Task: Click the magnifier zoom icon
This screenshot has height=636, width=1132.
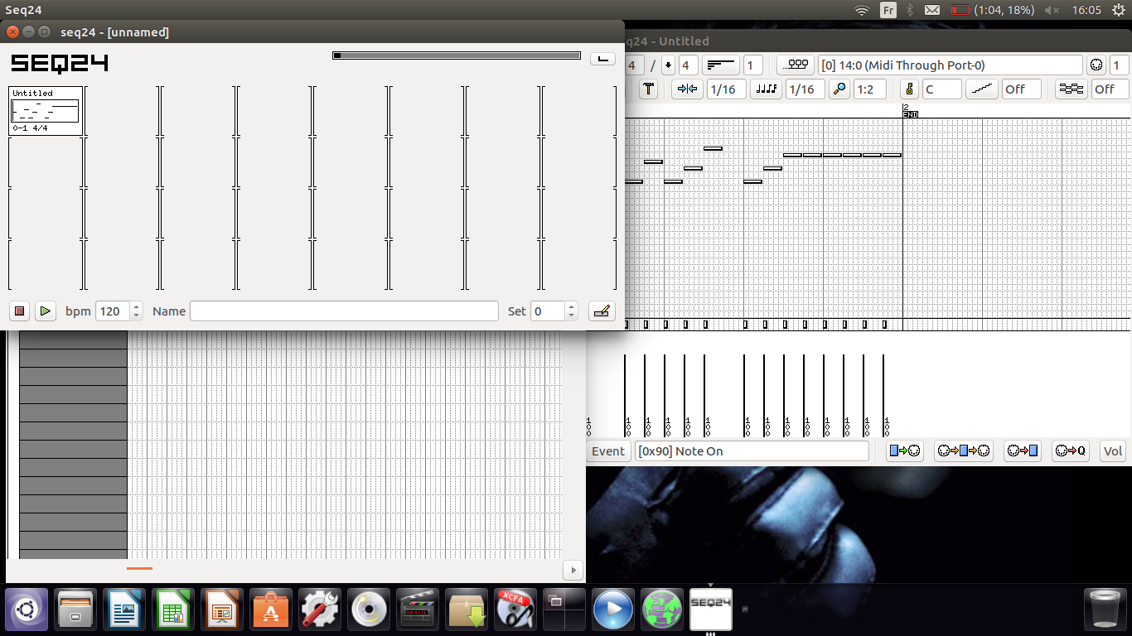Action: 839,89
